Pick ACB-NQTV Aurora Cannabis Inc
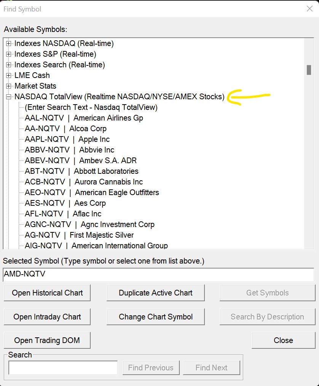The height and width of the screenshot is (386, 319). [84, 182]
